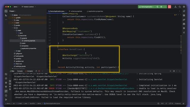Open the Services tool window icon

click(x=6, y=78)
